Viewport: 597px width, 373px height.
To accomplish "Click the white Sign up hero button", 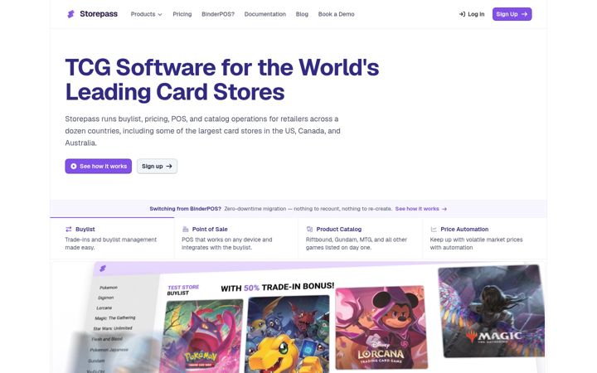I will click(157, 167).
